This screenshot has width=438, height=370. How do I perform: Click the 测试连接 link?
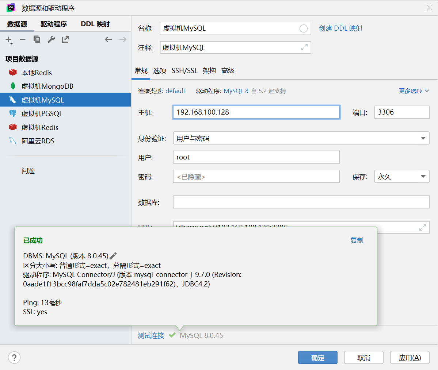tap(151, 335)
